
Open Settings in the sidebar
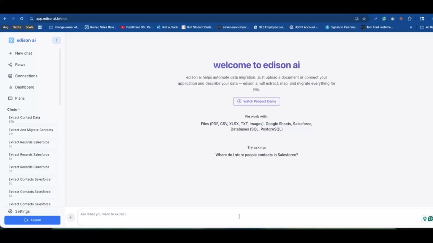pos(19,211)
